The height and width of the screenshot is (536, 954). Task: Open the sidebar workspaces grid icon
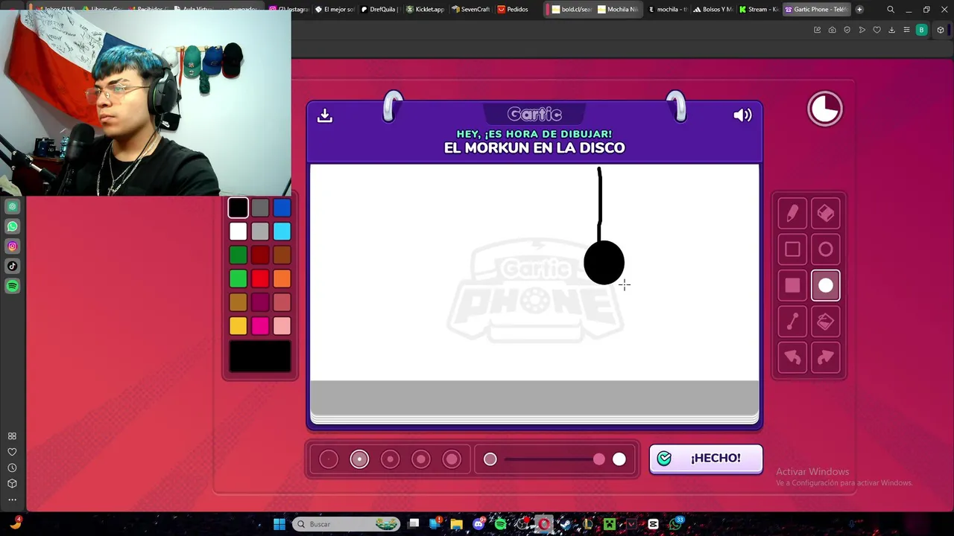[12, 436]
